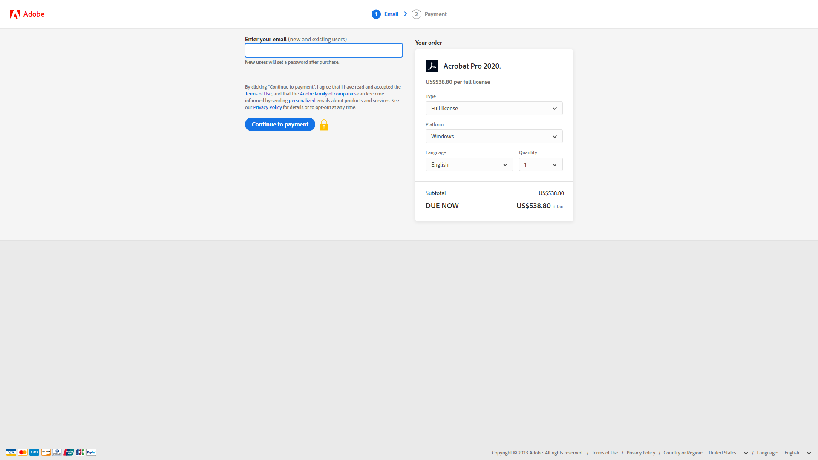The image size is (818, 460).
Task: Click the JCB card icon
Action: 80,452
